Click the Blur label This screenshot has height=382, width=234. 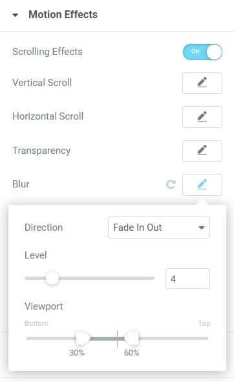tap(21, 184)
